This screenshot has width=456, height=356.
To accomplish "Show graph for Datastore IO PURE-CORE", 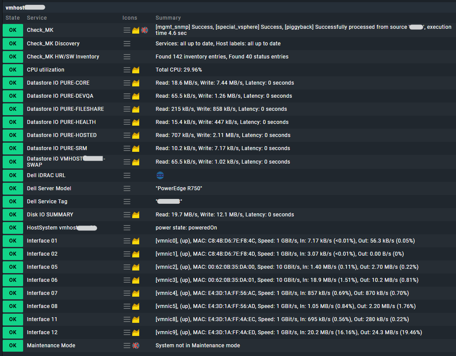I will tap(136, 83).
